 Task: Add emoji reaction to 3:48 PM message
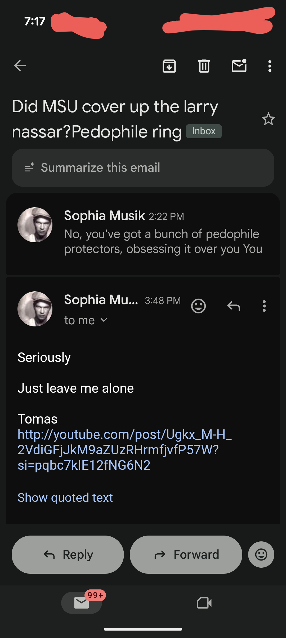coord(198,306)
